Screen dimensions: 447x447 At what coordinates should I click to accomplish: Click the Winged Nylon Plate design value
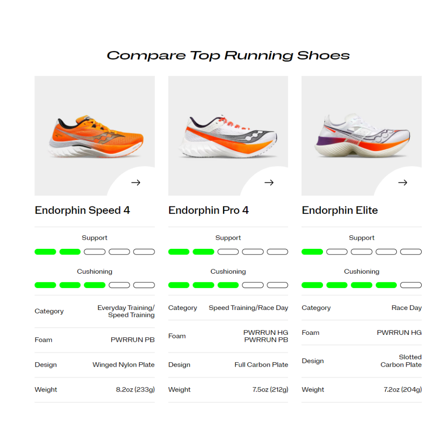124,365
